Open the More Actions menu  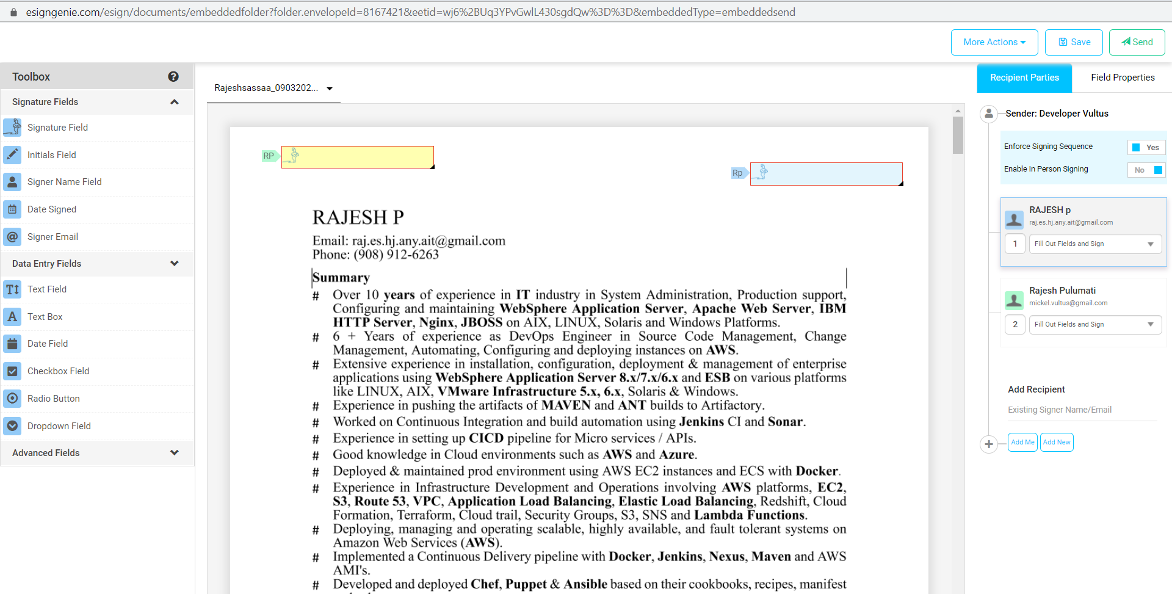994,42
